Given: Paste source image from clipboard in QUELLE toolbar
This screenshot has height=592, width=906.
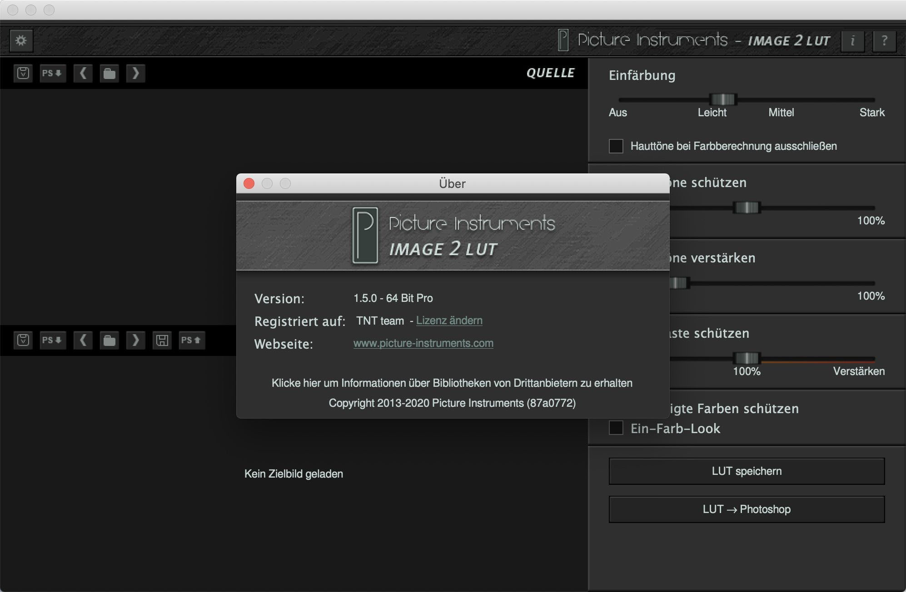Looking at the screenshot, I should point(23,73).
